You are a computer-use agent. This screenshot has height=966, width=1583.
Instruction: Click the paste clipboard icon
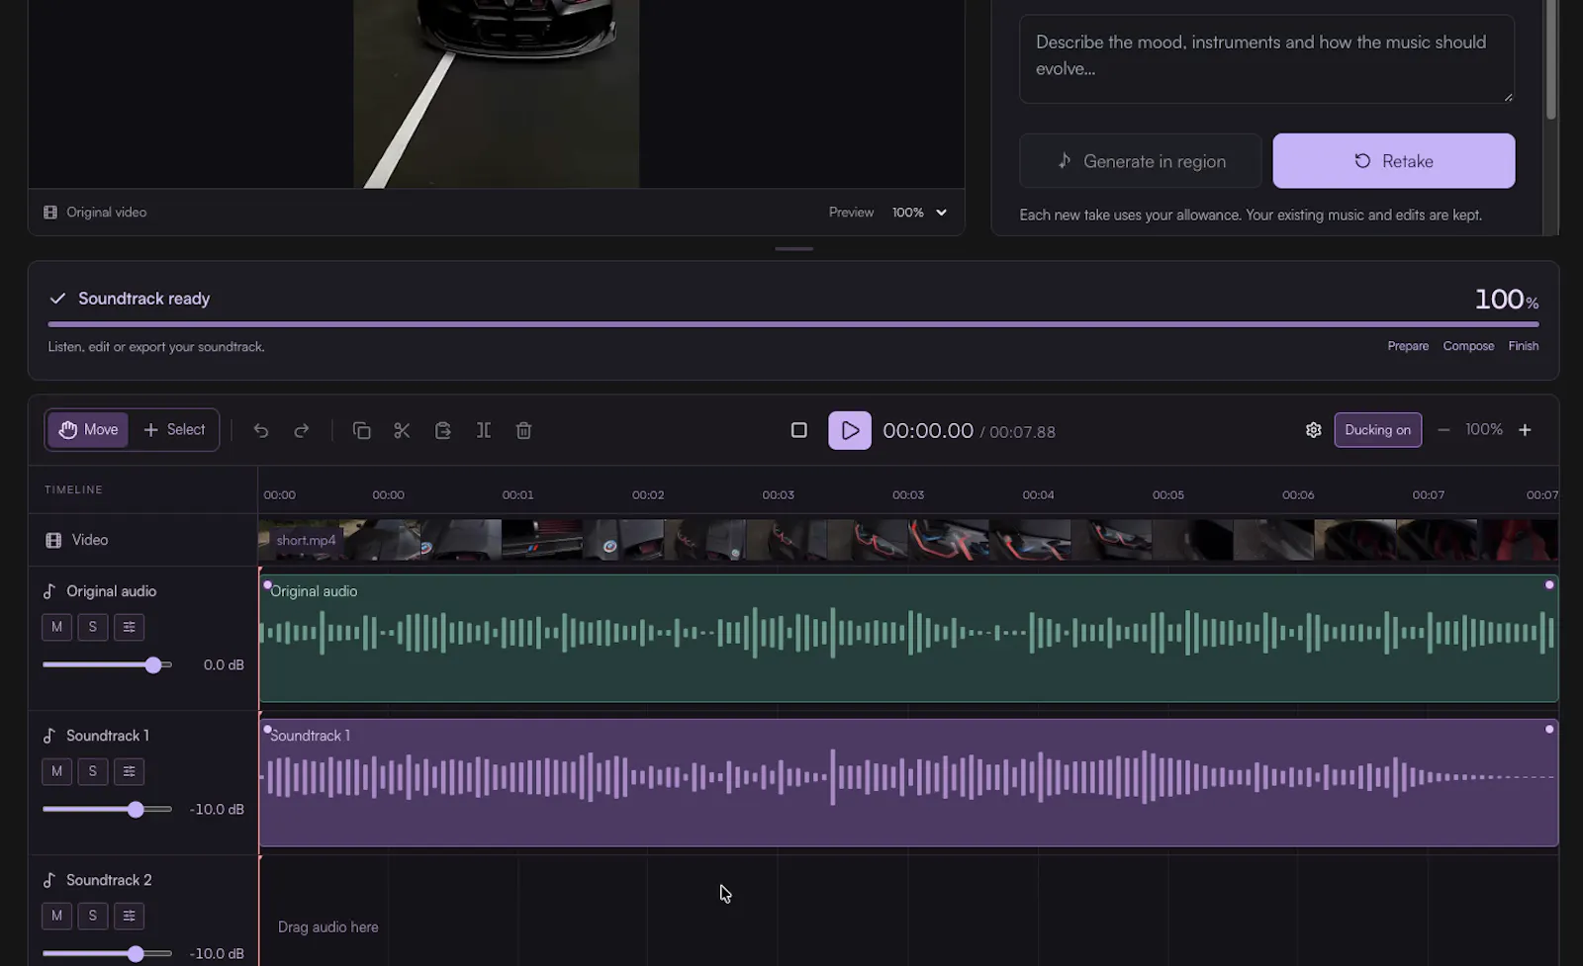coord(442,430)
